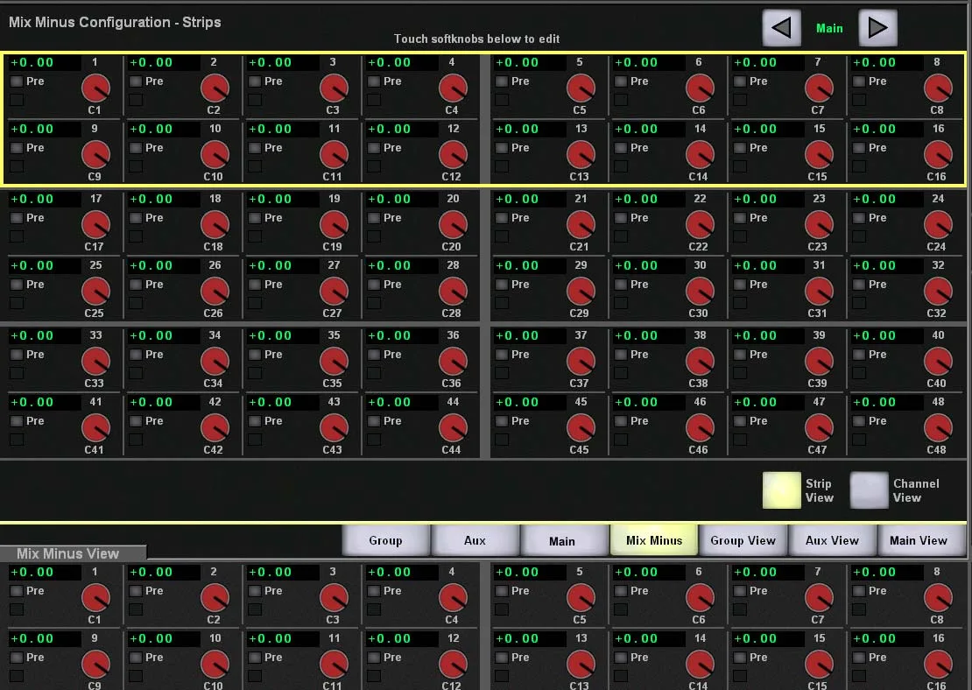Click the right arrow beside Main
This screenshot has height=690, width=972.
point(877,28)
